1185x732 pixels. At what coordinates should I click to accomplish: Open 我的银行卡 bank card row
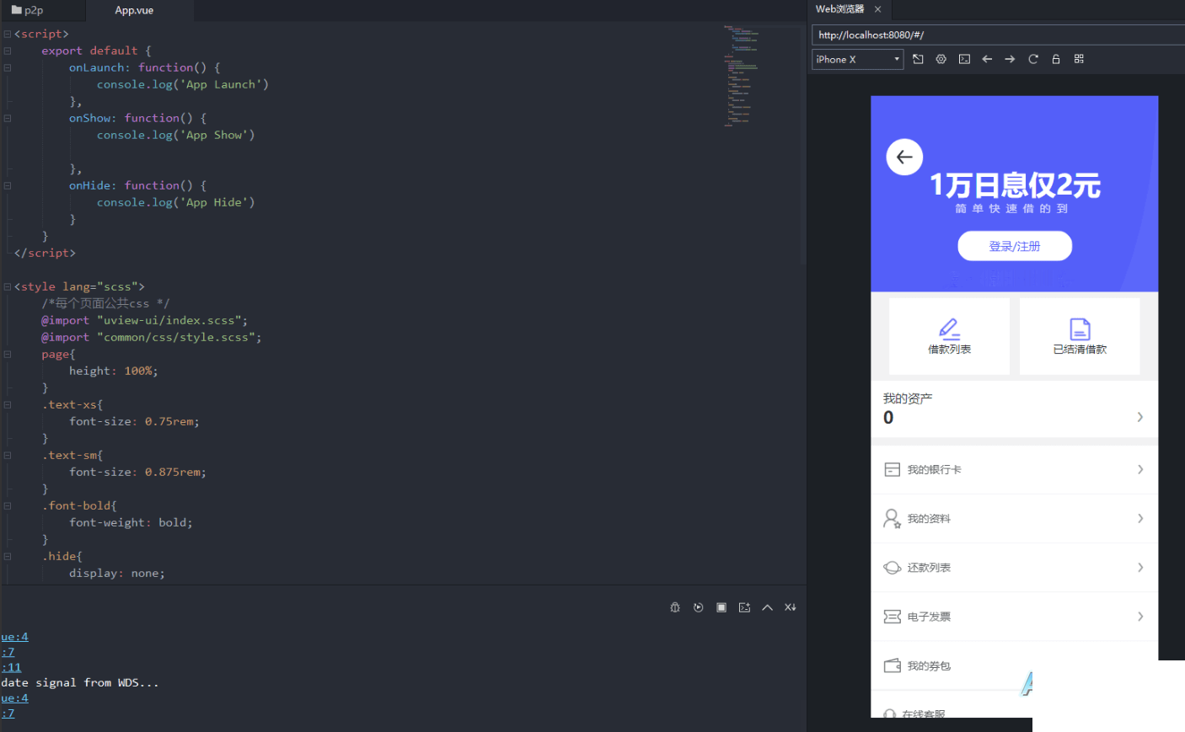tap(1014, 469)
